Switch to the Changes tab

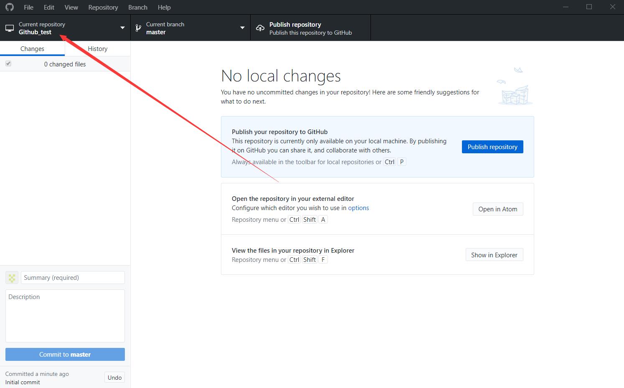pyautogui.click(x=32, y=48)
